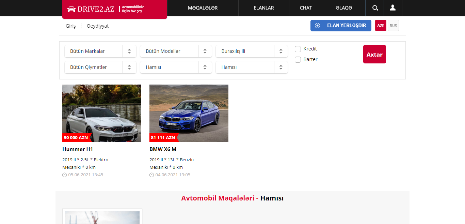Click the plus circle icon on ELAN YERLƏŞDIR

point(318,25)
